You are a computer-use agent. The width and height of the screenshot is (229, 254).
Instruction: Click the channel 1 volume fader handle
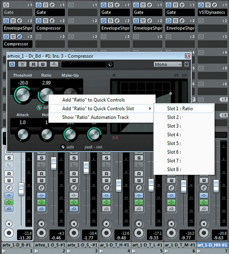click(x=21, y=189)
